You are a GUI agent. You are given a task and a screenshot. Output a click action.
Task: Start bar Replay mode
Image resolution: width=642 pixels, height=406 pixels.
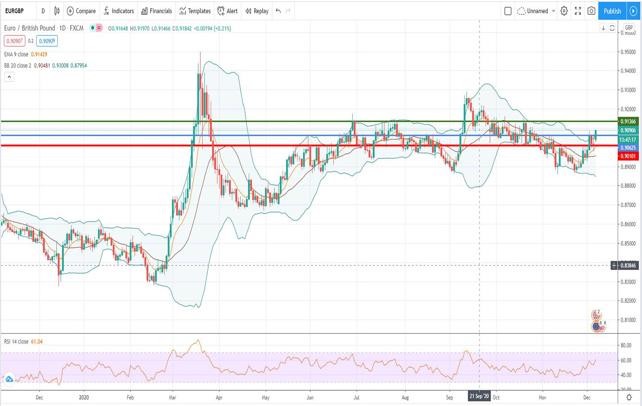point(260,11)
